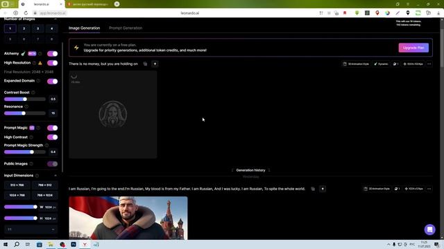This screenshot has height=249, width=444.
Task: Open a new browser tab with the plus icon
Action: pos(117,4)
